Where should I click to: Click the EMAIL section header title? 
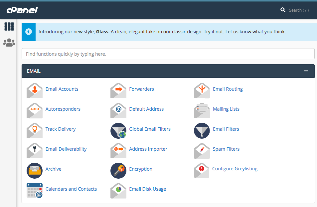tap(34, 71)
